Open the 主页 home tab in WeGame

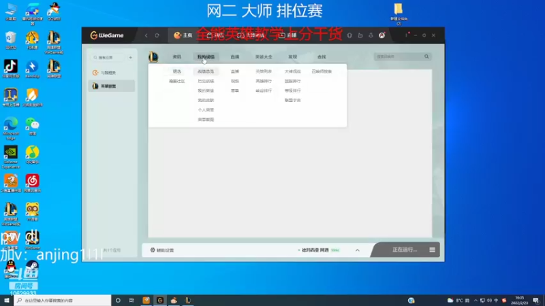(x=183, y=35)
